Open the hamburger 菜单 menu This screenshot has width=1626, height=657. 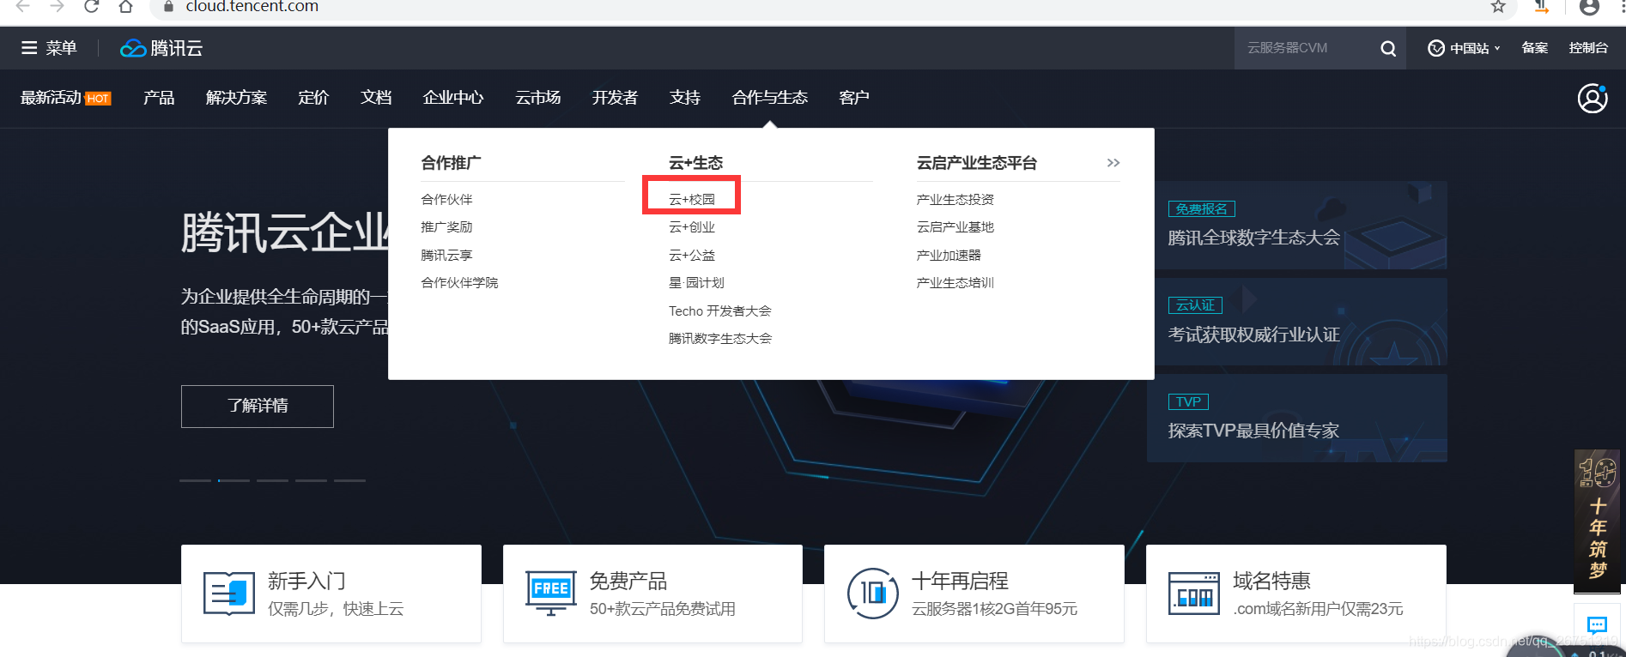[49, 48]
